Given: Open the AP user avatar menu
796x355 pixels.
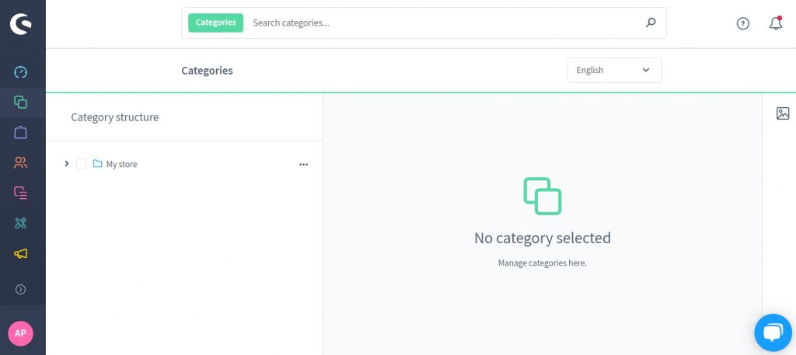Looking at the screenshot, I should (20, 333).
